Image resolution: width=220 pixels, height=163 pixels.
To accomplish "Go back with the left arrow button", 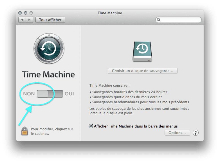I will (x=22, y=20).
